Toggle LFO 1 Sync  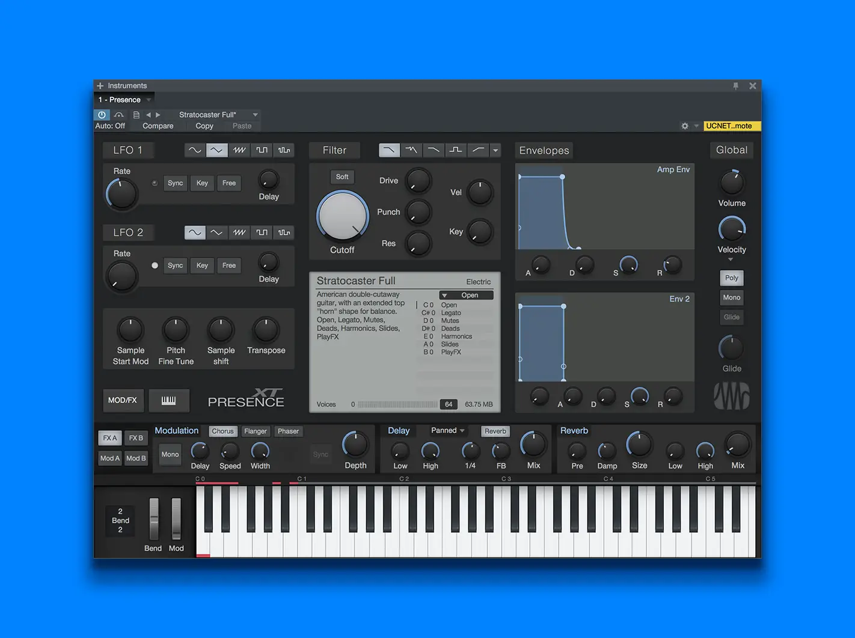(176, 183)
